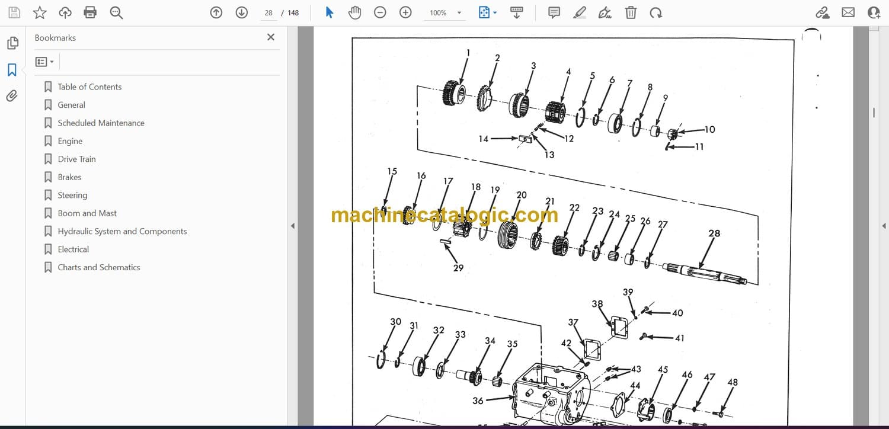Select the Highlight text tool
The width and height of the screenshot is (889, 429).
[580, 12]
